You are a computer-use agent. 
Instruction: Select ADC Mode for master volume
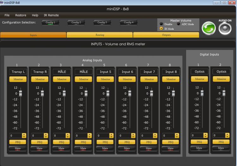(179, 24)
